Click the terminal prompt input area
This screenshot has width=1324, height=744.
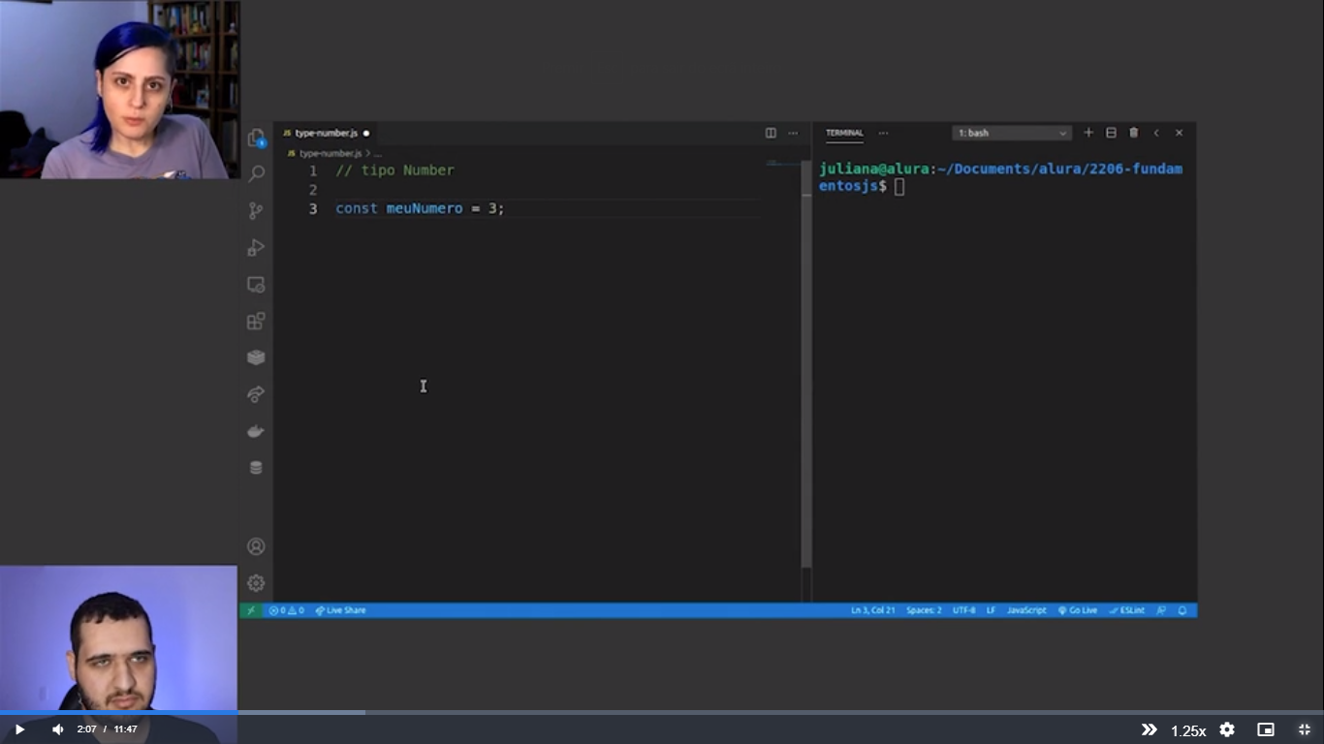pos(898,186)
